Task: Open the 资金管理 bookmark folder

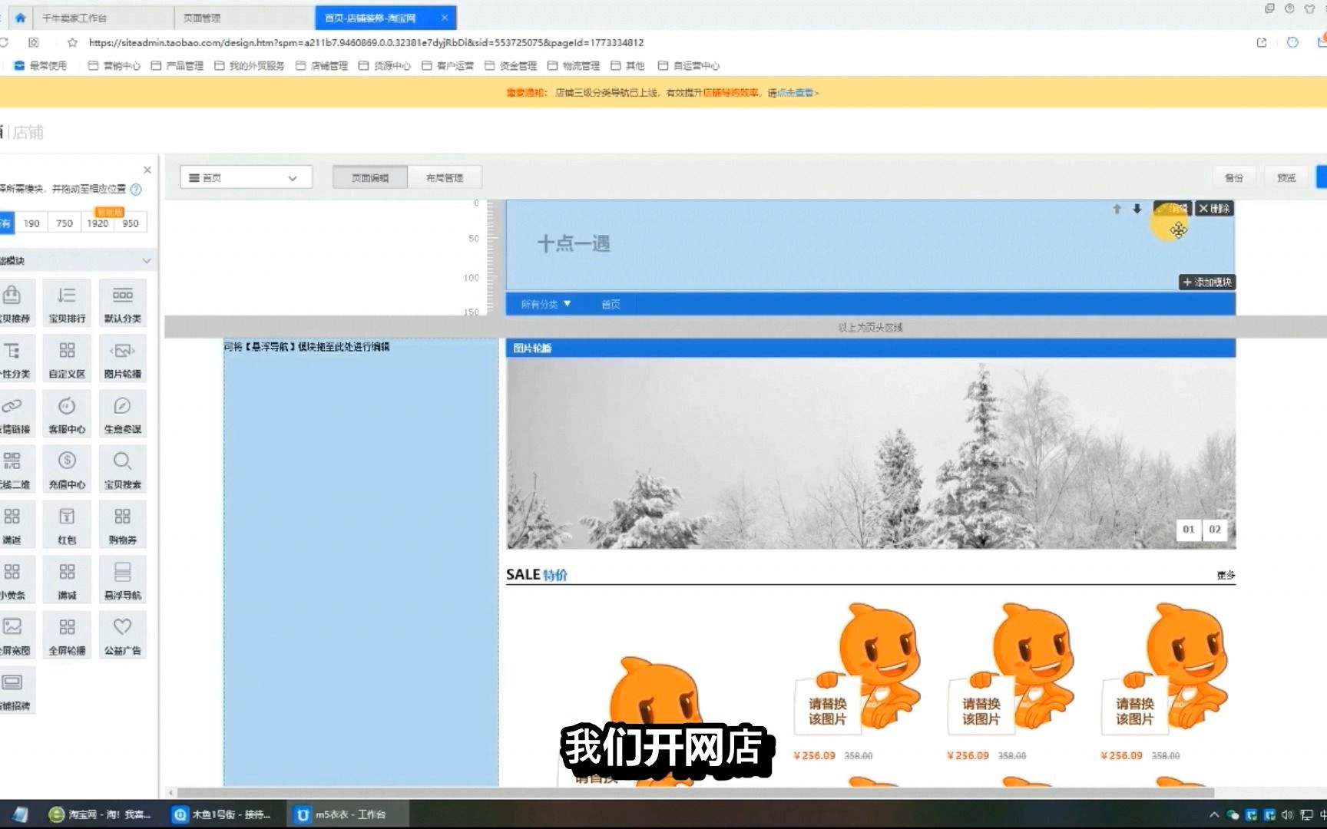Action: (x=511, y=66)
